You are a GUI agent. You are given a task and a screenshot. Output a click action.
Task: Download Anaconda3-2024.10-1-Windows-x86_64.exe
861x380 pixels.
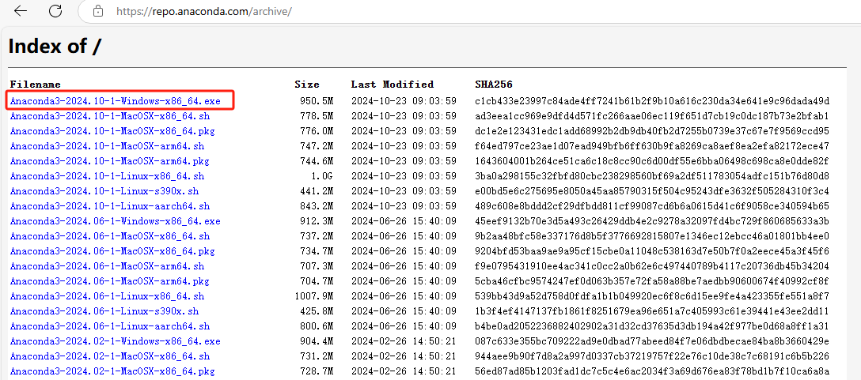pos(116,101)
